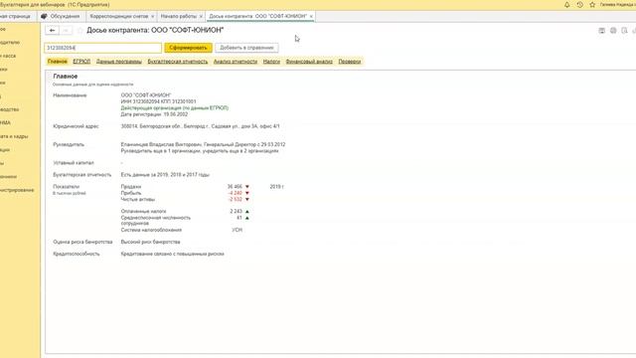This screenshot has width=636, height=358.
Task: Open Банк и касса in sidebar
Action: pos(8,56)
